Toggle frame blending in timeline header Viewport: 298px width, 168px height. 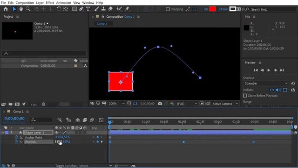click(x=85, y=120)
